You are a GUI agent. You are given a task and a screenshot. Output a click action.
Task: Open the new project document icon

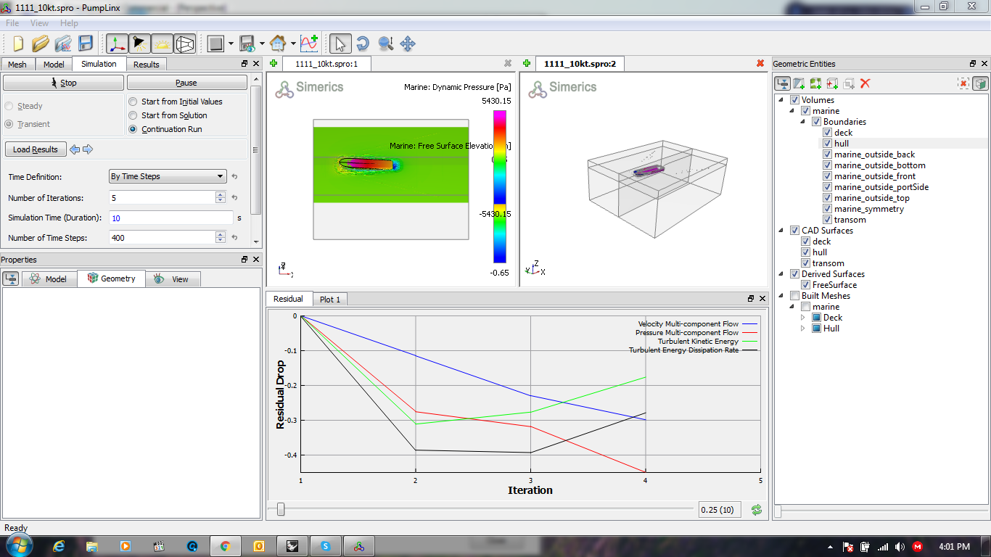tap(18, 44)
